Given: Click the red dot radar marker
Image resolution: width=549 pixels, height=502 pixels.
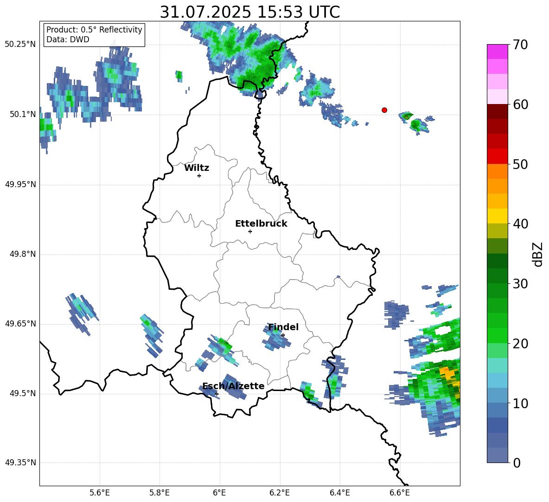Looking at the screenshot, I should pos(384,110).
